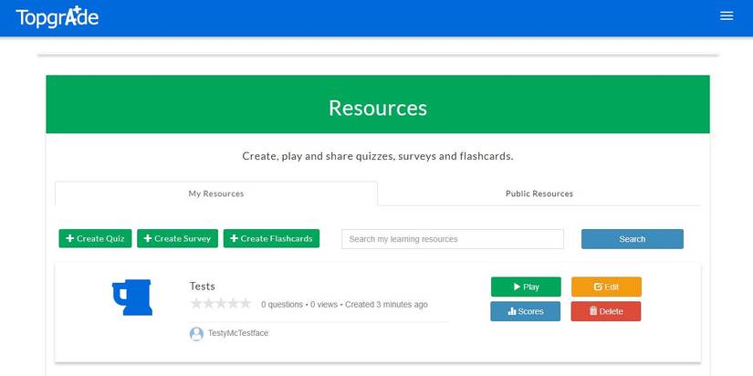Click the blue mug icon of Tests
This screenshot has height=376, width=753.
(132, 298)
